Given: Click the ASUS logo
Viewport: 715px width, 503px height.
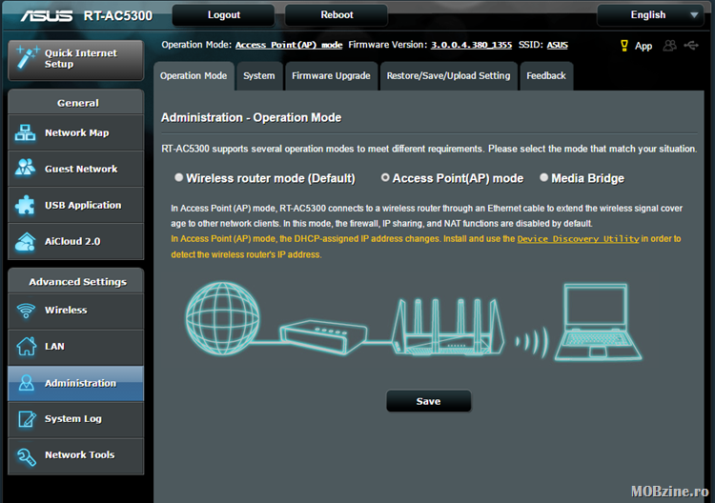Looking at the screenshot, I should [x=46, y=16].
